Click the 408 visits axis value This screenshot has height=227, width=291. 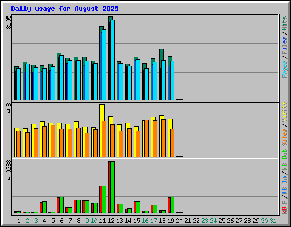click(x=9, y=108)
